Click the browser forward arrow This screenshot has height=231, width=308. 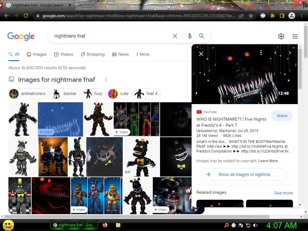pyautogui.click(x=16, y=16)
